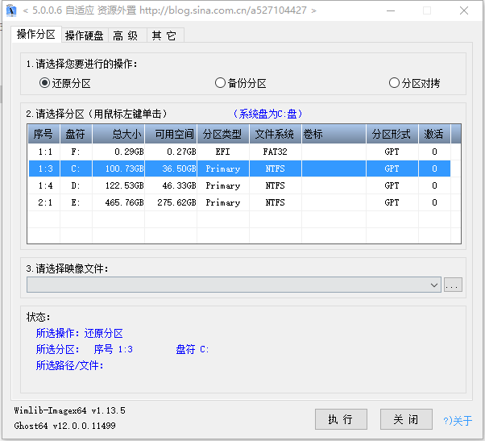This screenshot has height=441, width=485.
Task: Browse for image file with ... button
Action: [453, 285]
